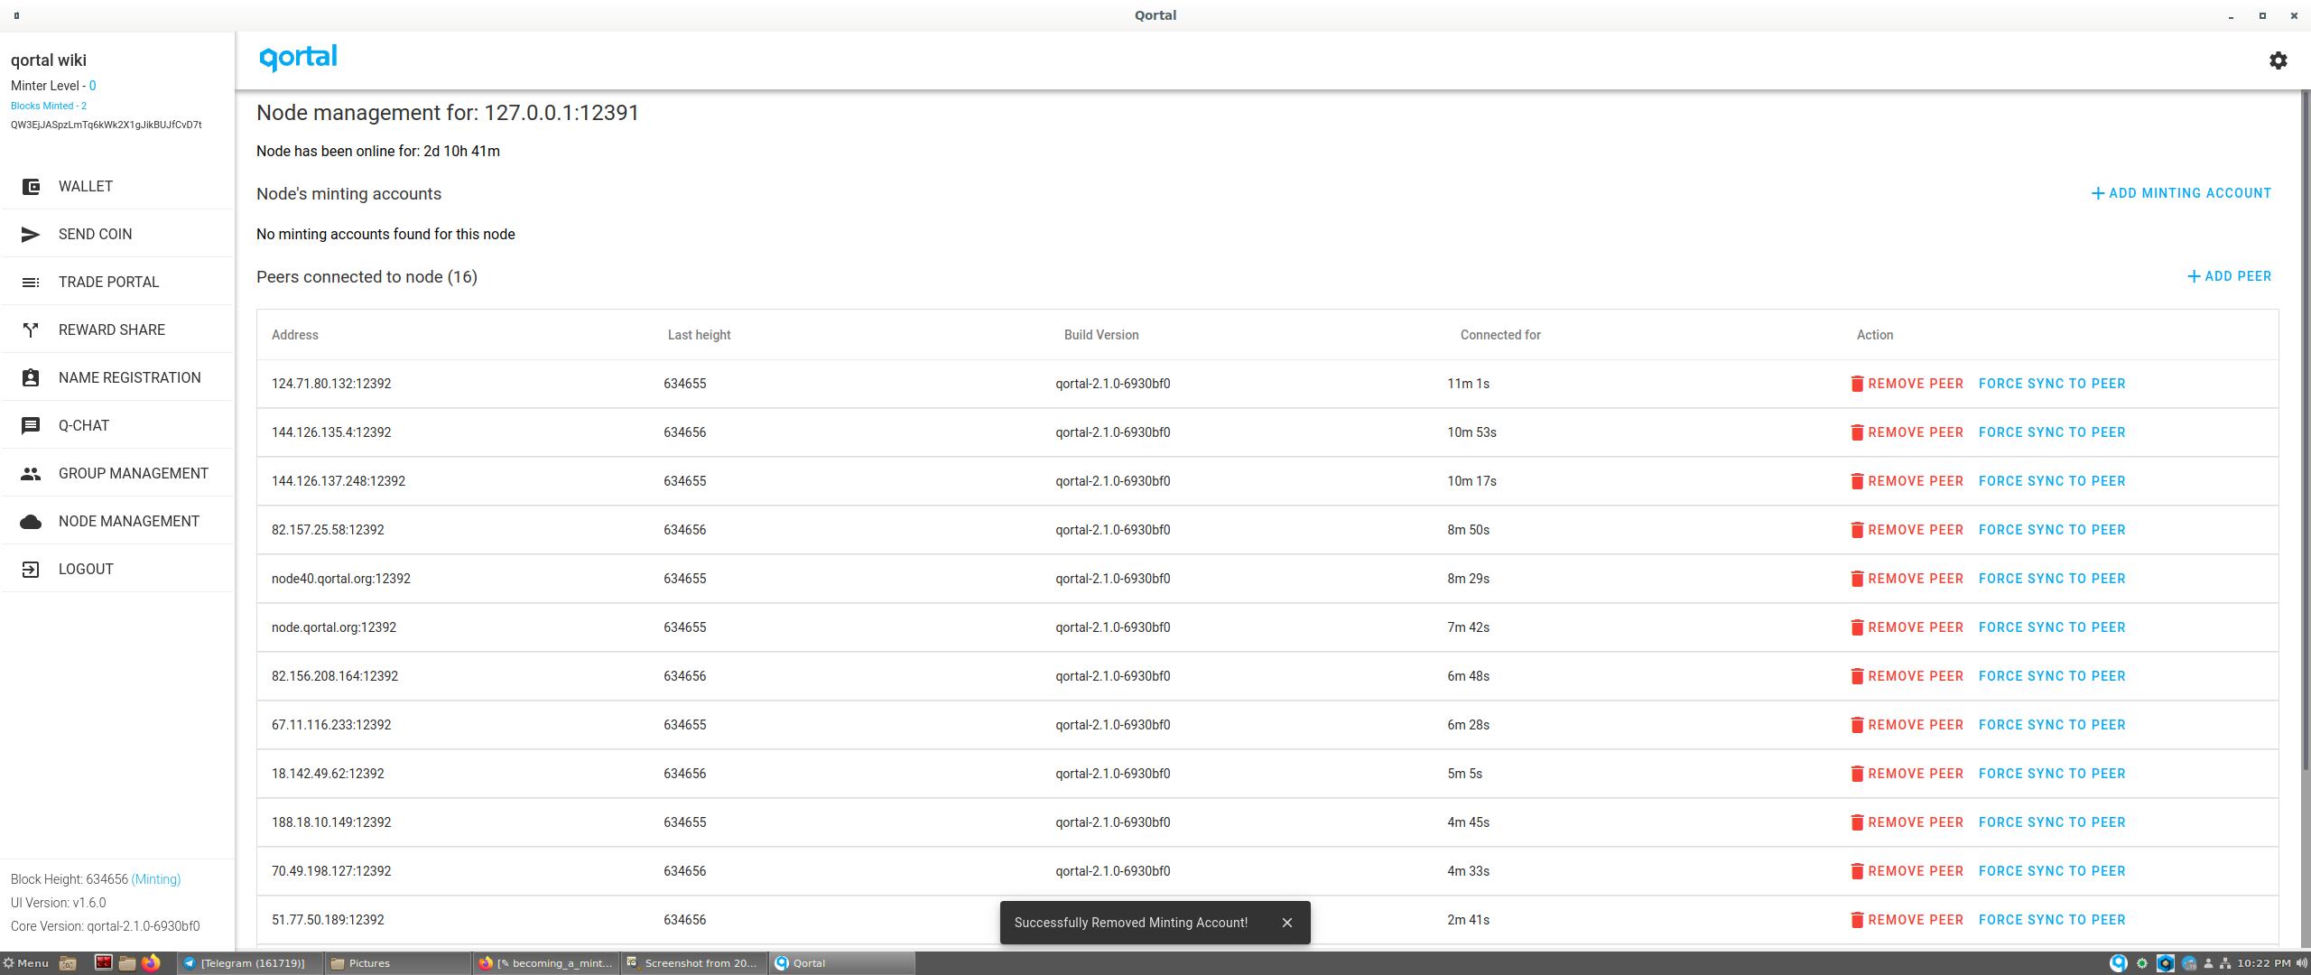The height and width of the screenshot is (975, 2311).
Task: Click Build Version column header
Action: click(x=1101, y=335)
